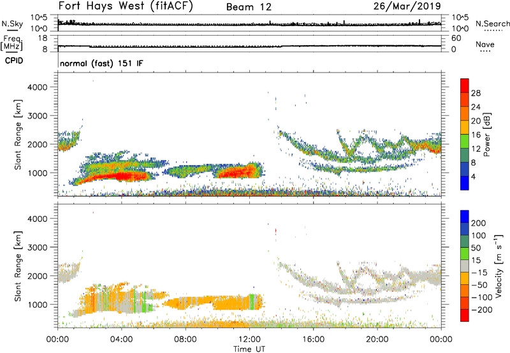Select the "N.Search" legend label

pyautogui.click(x=492, y=24)
